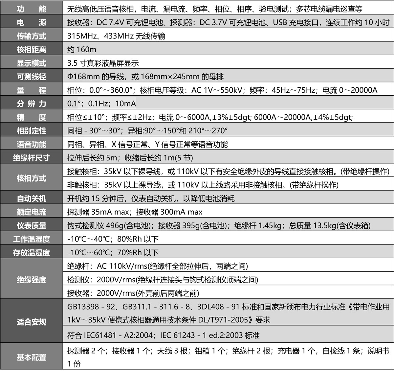This screenshot has height=371, width=394.
Task: Select the line 1kV～35kV 便携式核相器通用技术条件
Action: click(169, 319)
